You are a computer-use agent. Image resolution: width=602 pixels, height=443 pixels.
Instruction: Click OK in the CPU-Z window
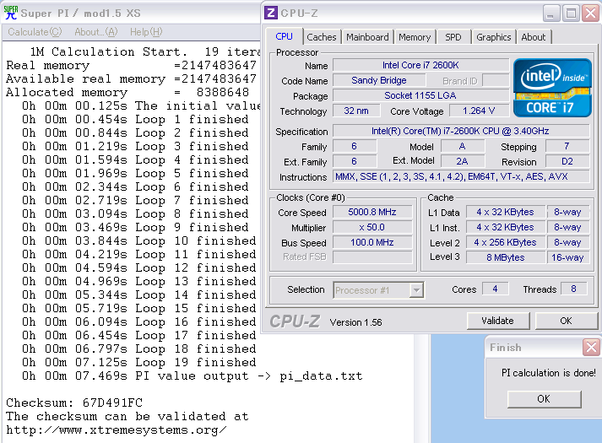pyautogui.click(x=566, y=321)
